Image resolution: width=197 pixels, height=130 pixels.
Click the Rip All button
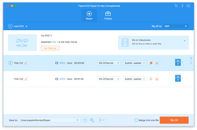[174, 120]
